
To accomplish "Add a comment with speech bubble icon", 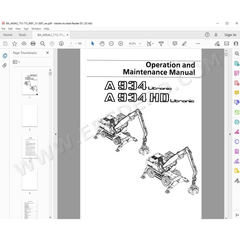I will coord(175,44).
